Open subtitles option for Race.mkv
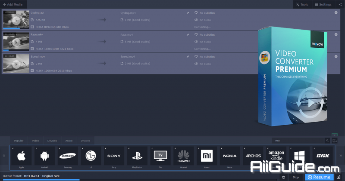The height and width of the screenshot is (181, 345). tap(204, 35)
